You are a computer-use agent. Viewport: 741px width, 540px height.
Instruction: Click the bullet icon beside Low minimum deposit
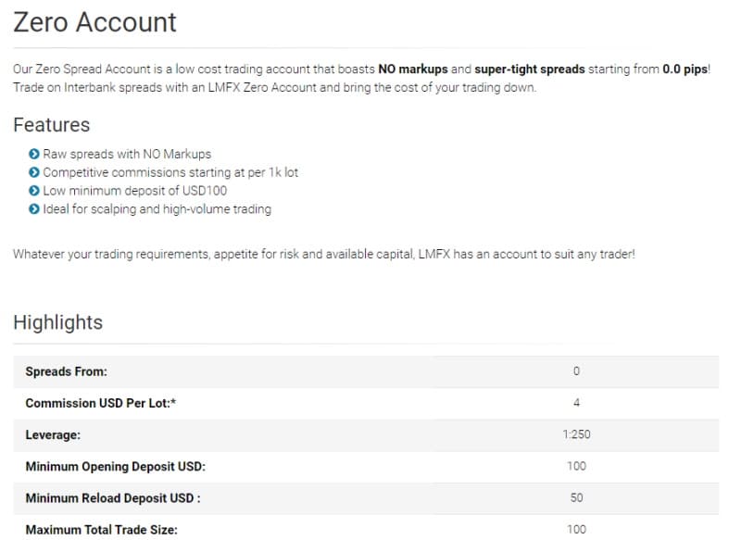(x=34, y=191)
